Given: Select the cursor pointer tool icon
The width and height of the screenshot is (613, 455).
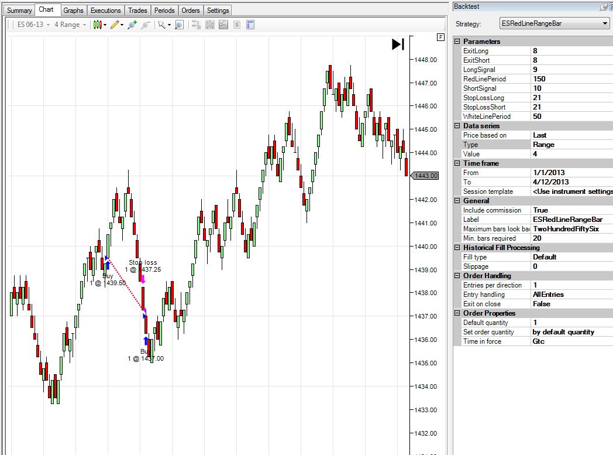Looking at the screenshot, I should [161, 25].
